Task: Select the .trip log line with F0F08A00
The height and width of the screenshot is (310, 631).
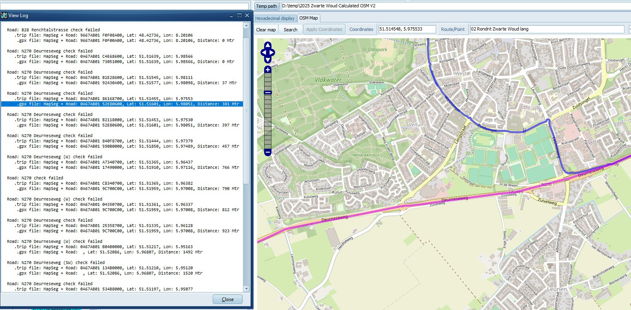Action: point(104,35)
